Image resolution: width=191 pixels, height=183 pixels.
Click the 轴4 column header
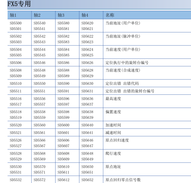[85, 15]
